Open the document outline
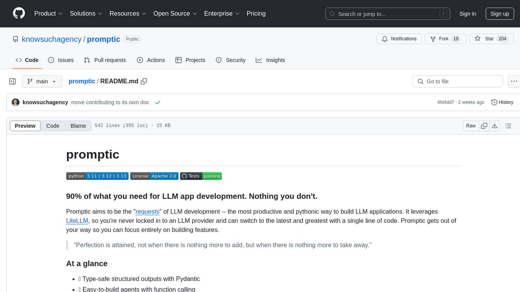The image size is (520, 292). click(508, 126)
